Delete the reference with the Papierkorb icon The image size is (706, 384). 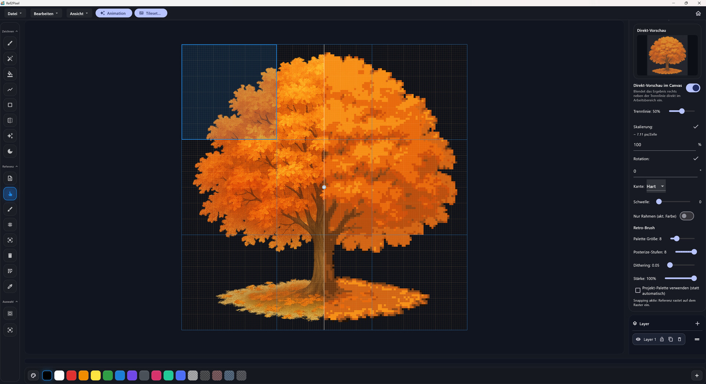[x=10, y=255]
